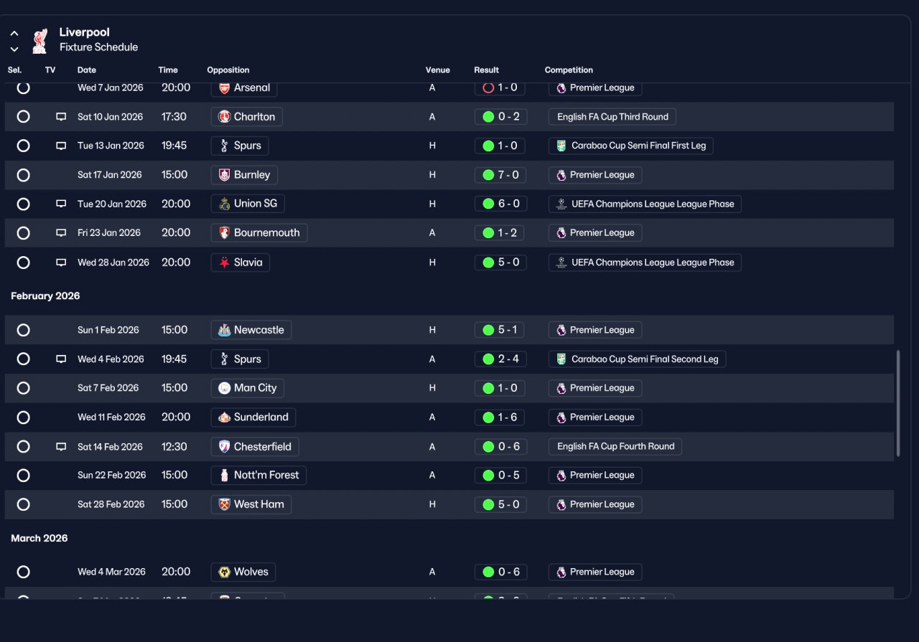Click TV icon for Chesterfield fixture
Image resolution: width=919 pixels, height=642 pixels.
coord(61,447)
